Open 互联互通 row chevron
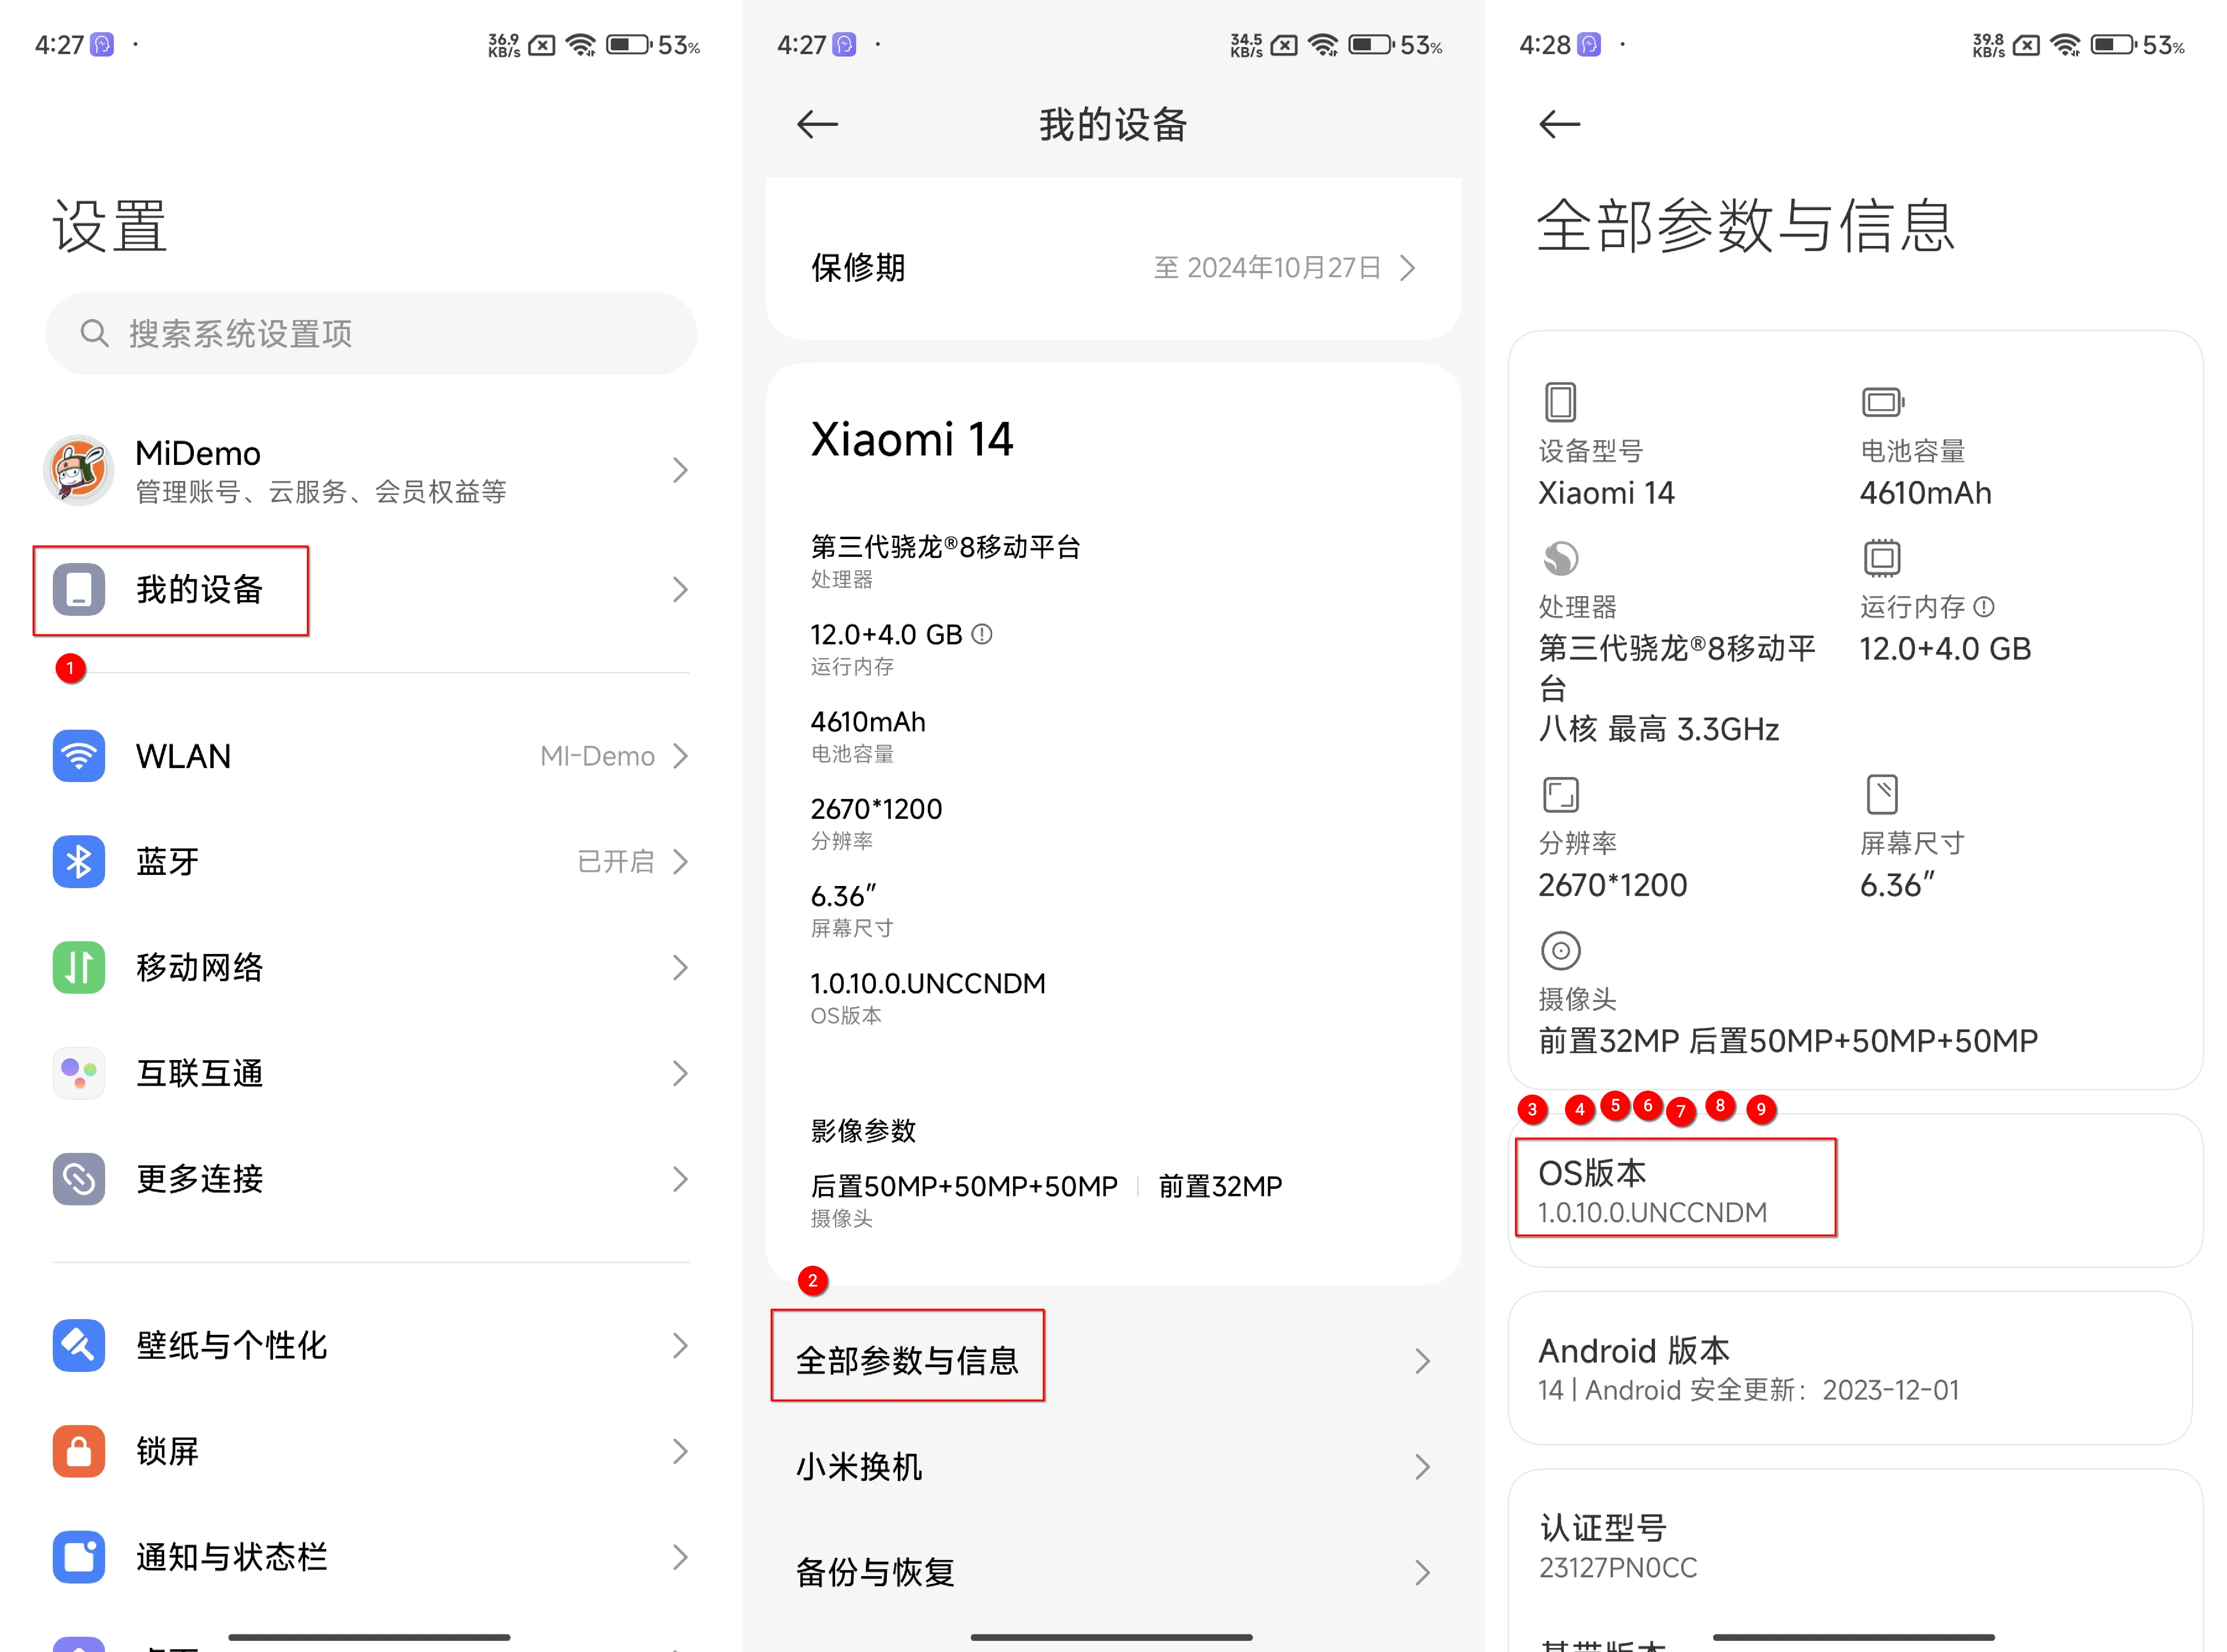Viewport: 2227px width, 1652px height. [x=681, y=1073]
